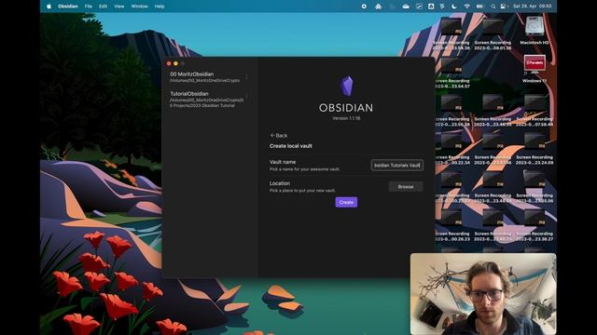Select Screen Recording file ending 00.26.23
The width and height of the screenshot is (597, 335).
click(451, 225)
